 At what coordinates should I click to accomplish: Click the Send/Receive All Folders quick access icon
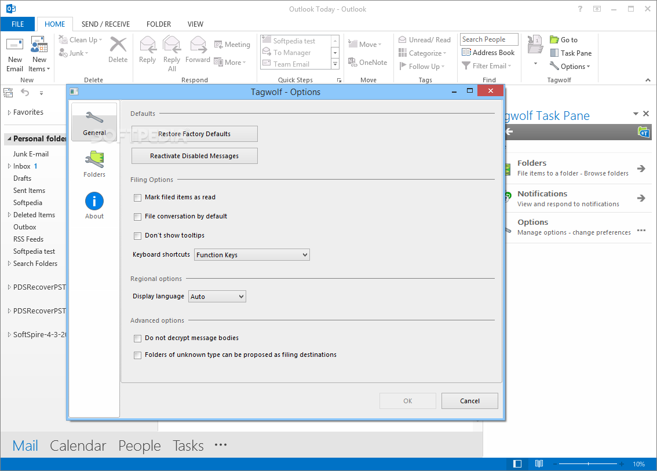[x=8, y=93]
